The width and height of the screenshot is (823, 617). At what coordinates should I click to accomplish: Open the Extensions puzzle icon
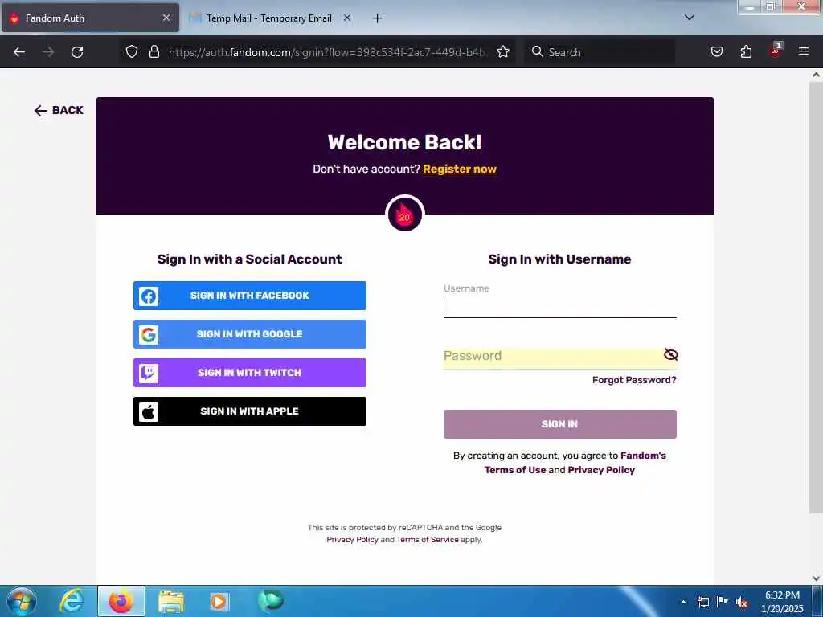pyautogui.click(x=746, y=51)
